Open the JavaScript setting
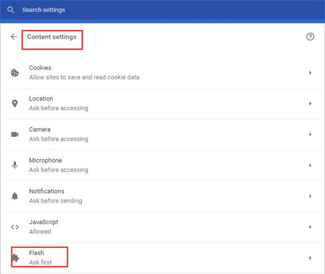Viewport: 325px width, 274px height. point(162,227)
